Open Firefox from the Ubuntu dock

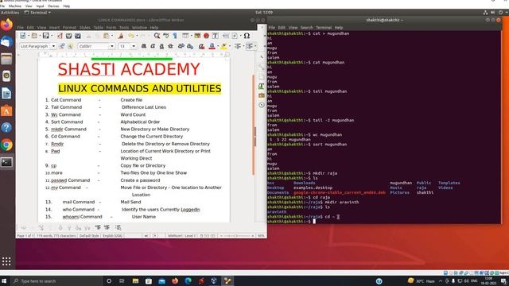click(6, 25)
